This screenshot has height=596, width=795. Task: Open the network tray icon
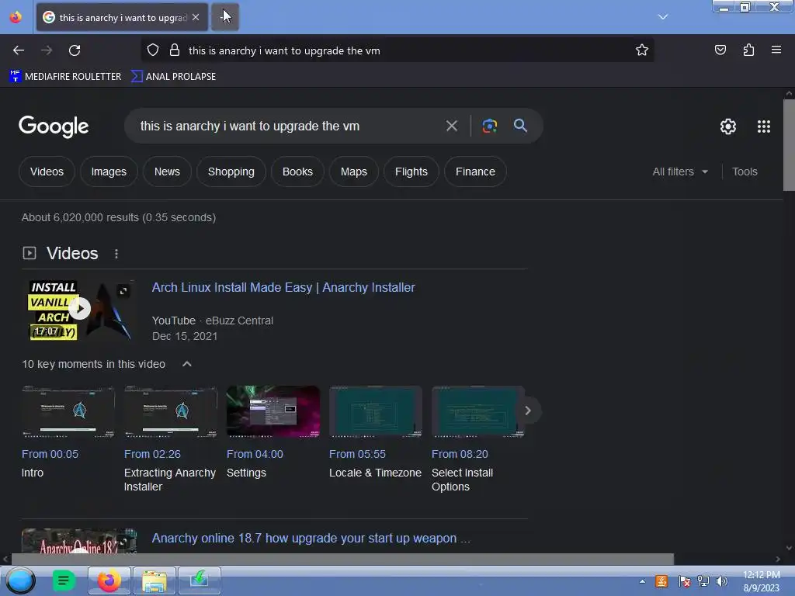click(703, 581)
